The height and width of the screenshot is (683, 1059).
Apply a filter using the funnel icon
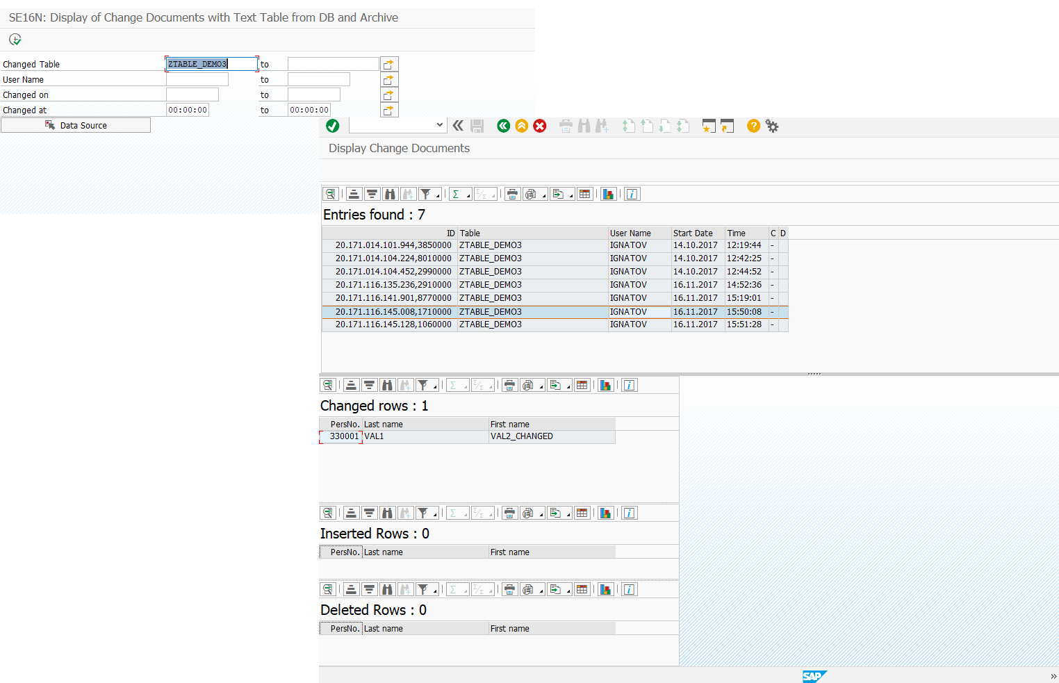tap(426, 194)
